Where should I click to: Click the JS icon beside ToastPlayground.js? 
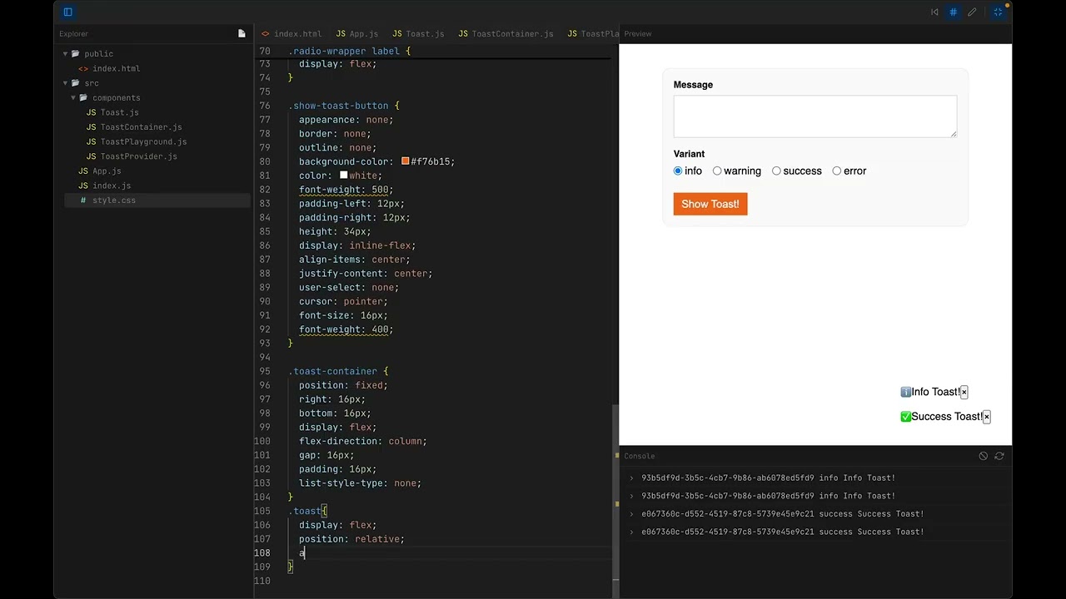pos(92,142)
